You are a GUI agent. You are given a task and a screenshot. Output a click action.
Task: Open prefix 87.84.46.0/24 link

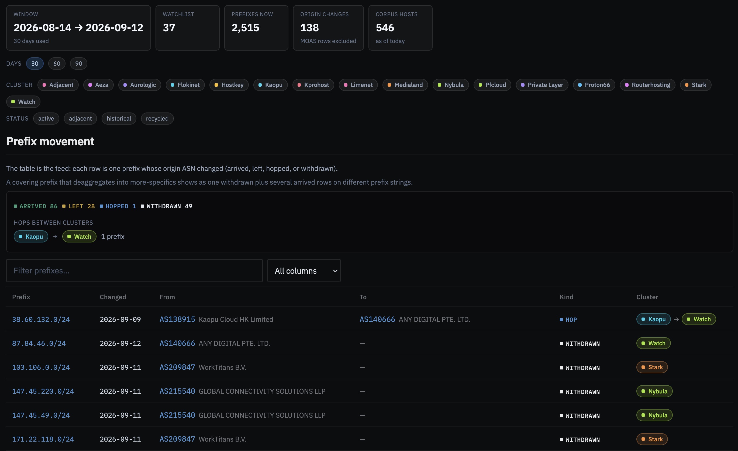point(39,343)
